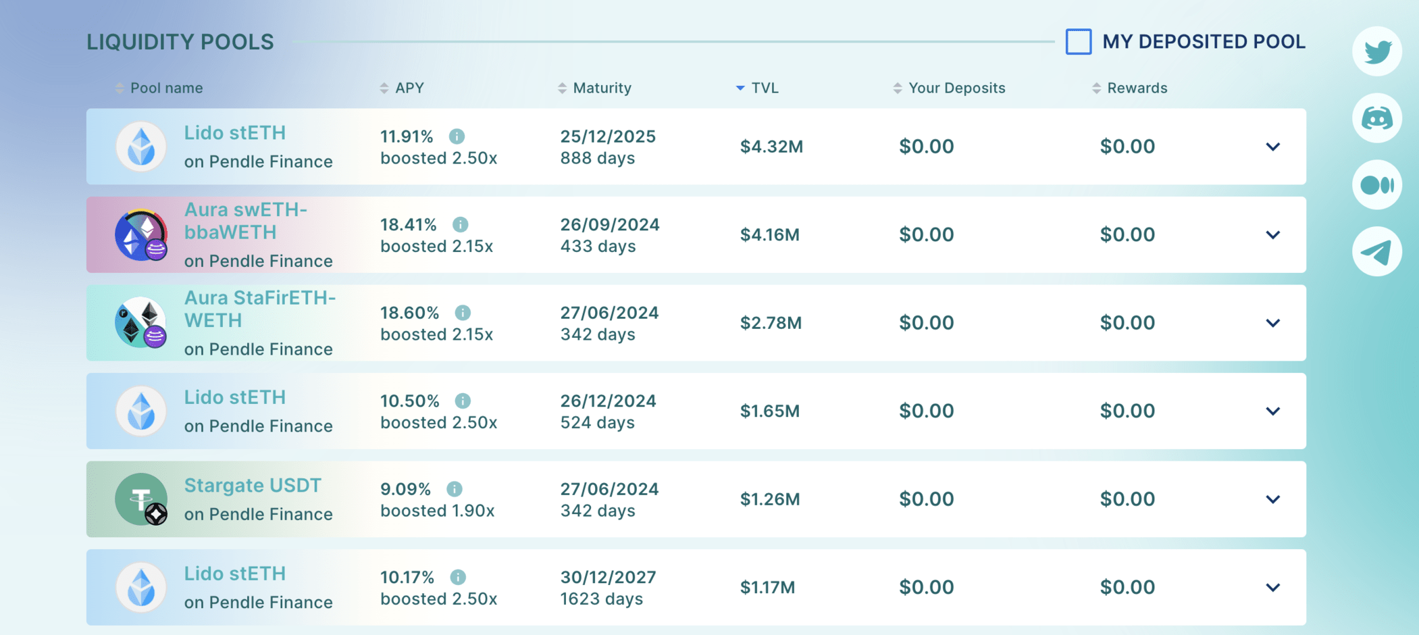The width and height of the screenshot is (1419, 635).
Task: Click Stargate USDT pool token icon
Action: coord(141,499)
